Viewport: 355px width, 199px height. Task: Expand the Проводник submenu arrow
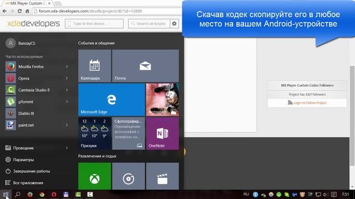67,148
